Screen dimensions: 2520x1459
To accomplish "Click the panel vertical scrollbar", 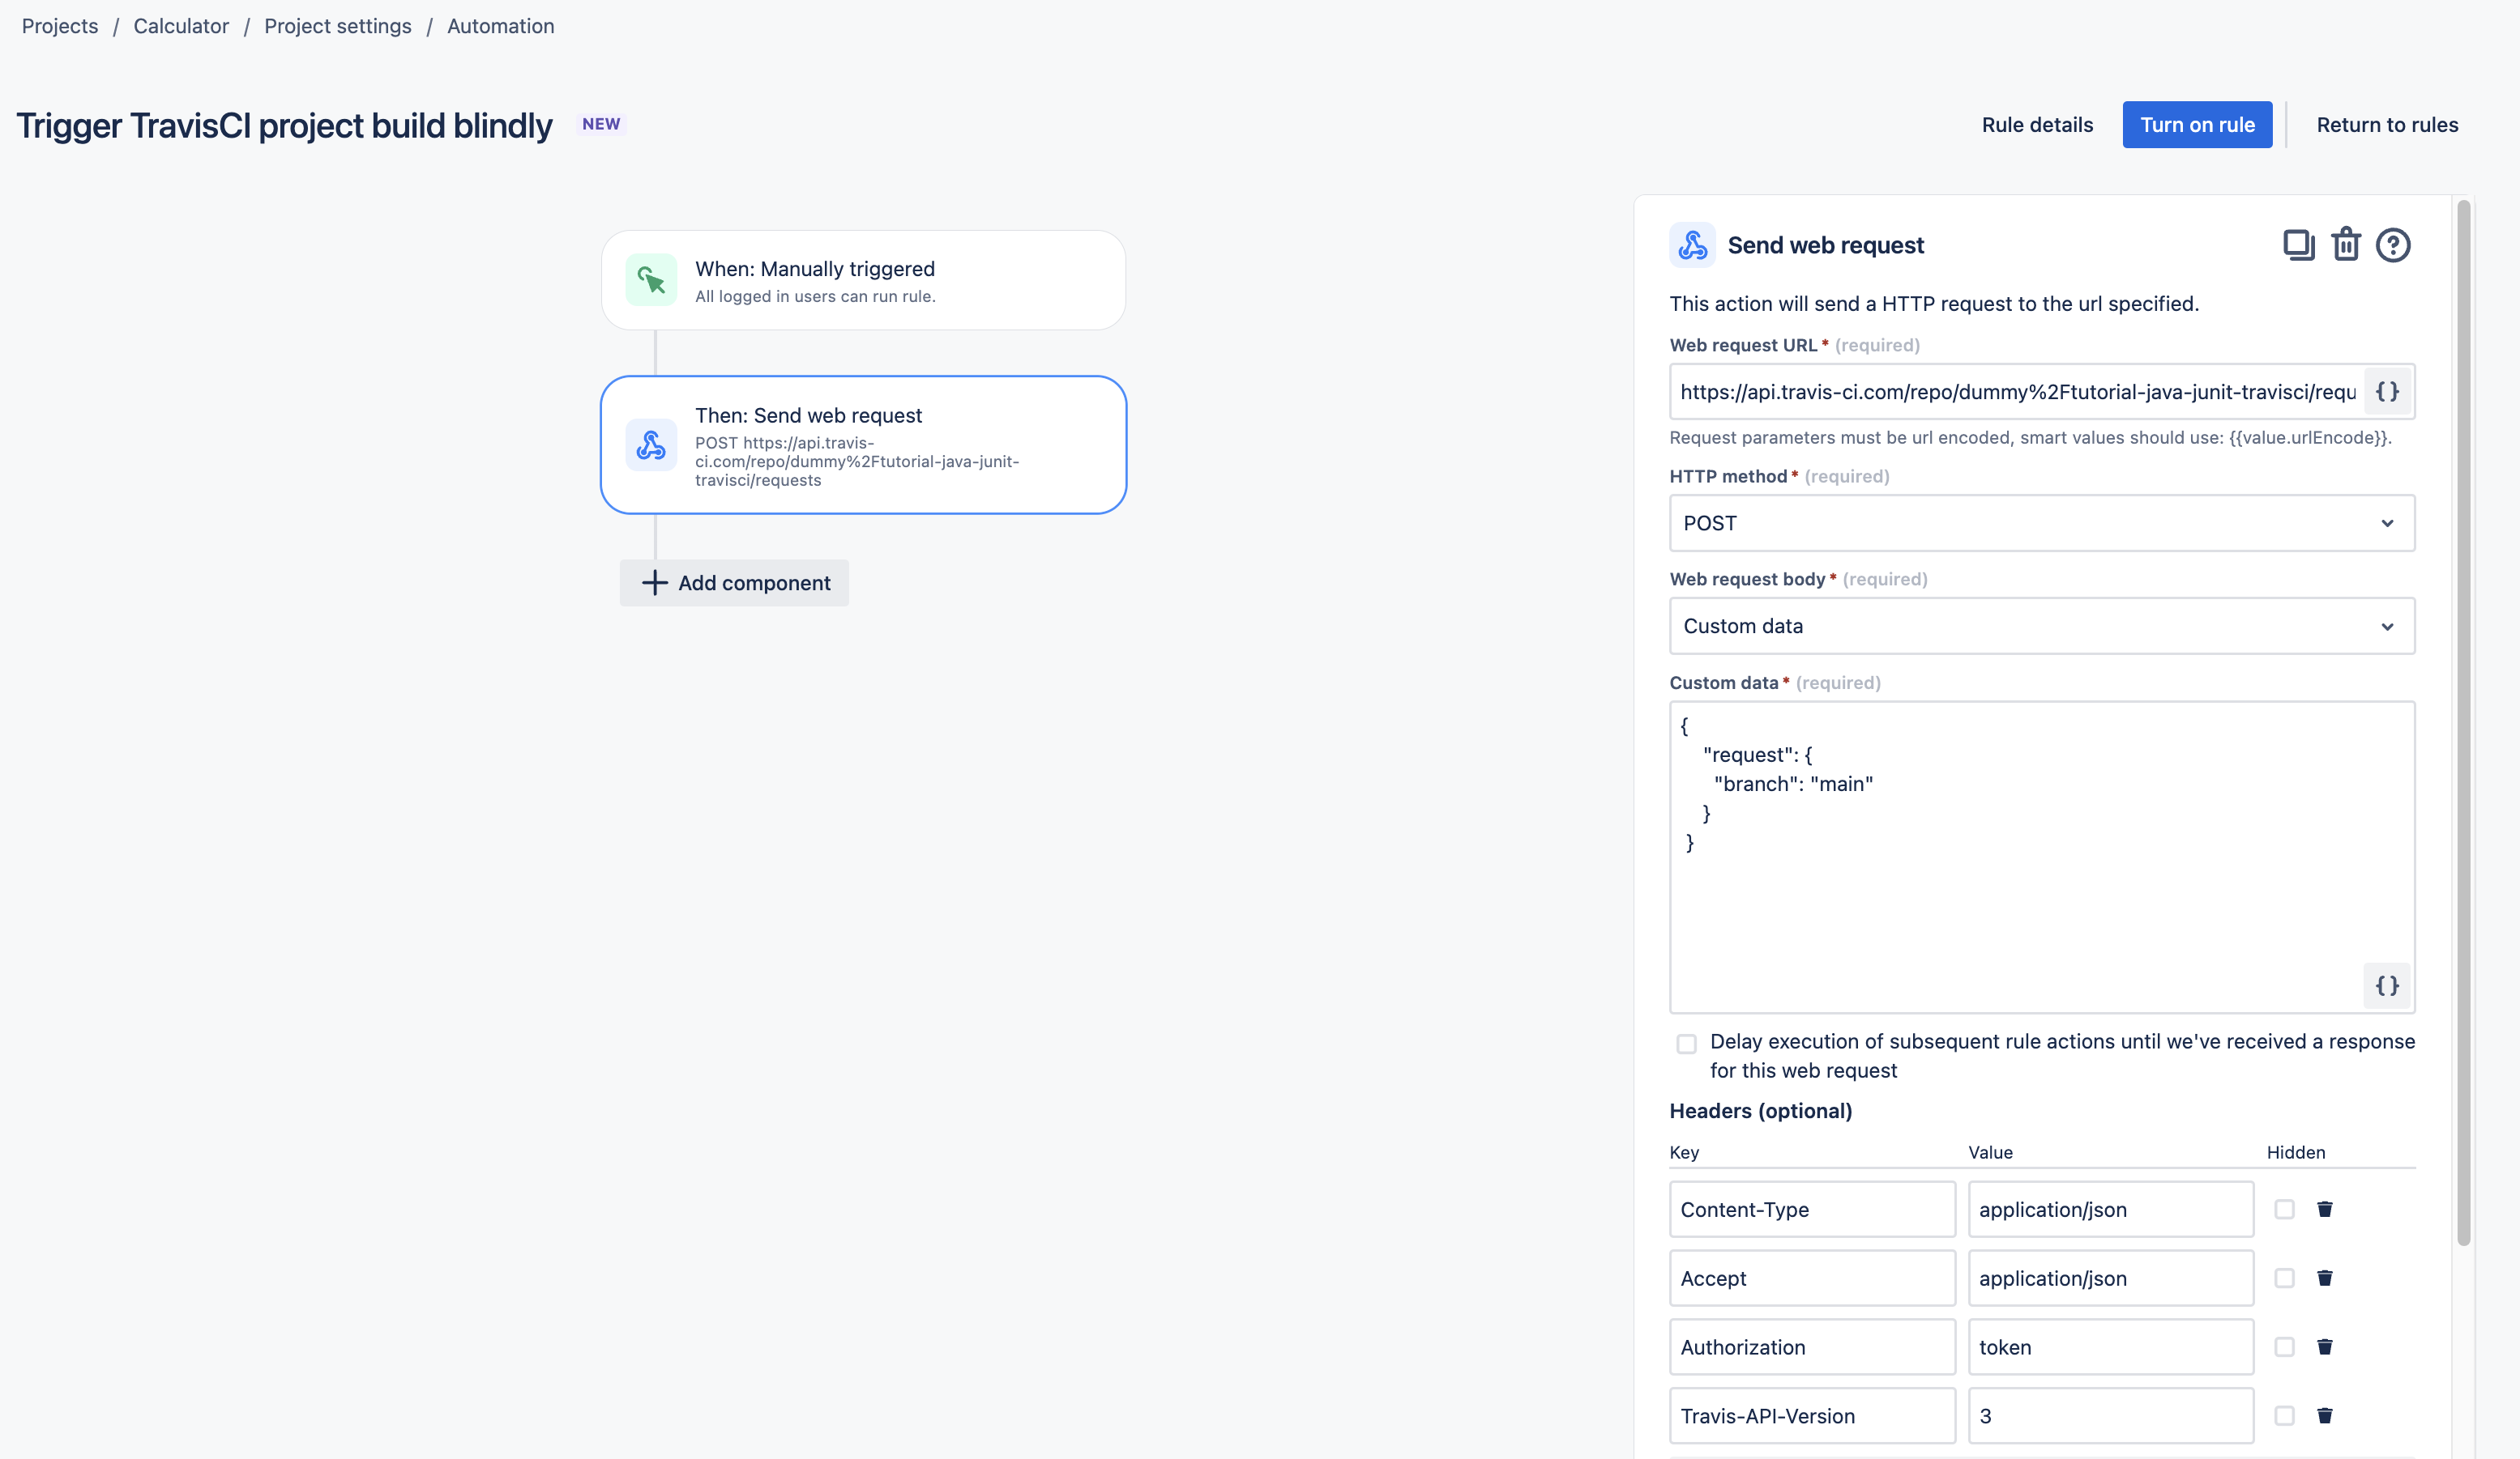I will (2464, 721).
